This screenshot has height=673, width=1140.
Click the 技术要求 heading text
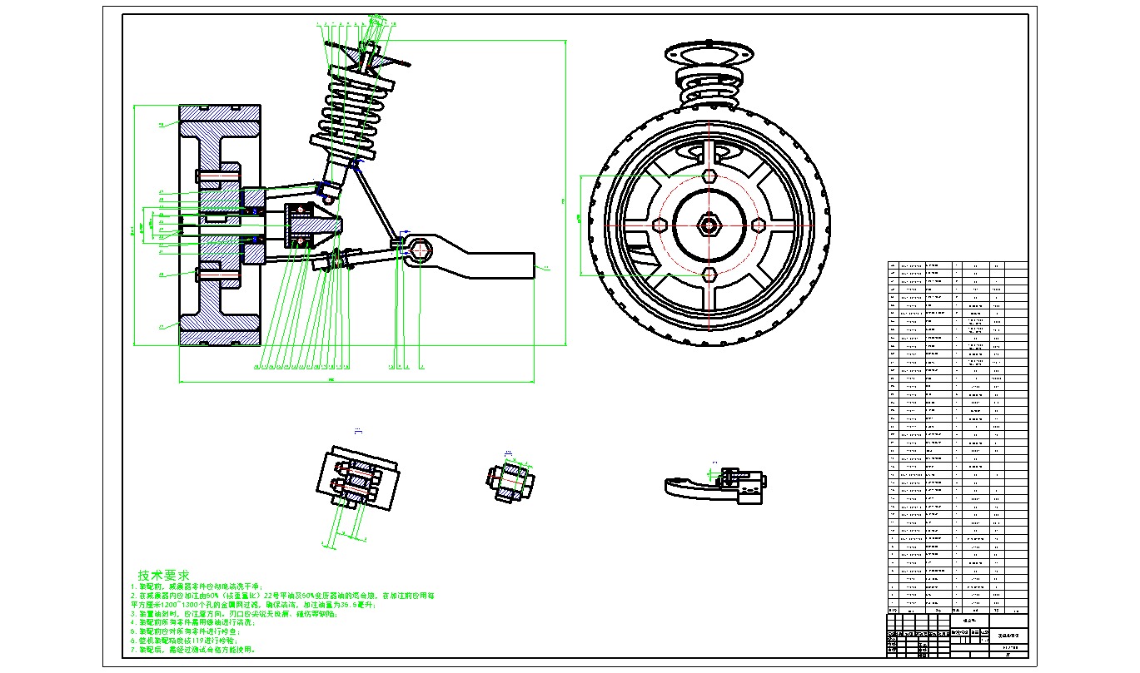(x=164, y=576)
